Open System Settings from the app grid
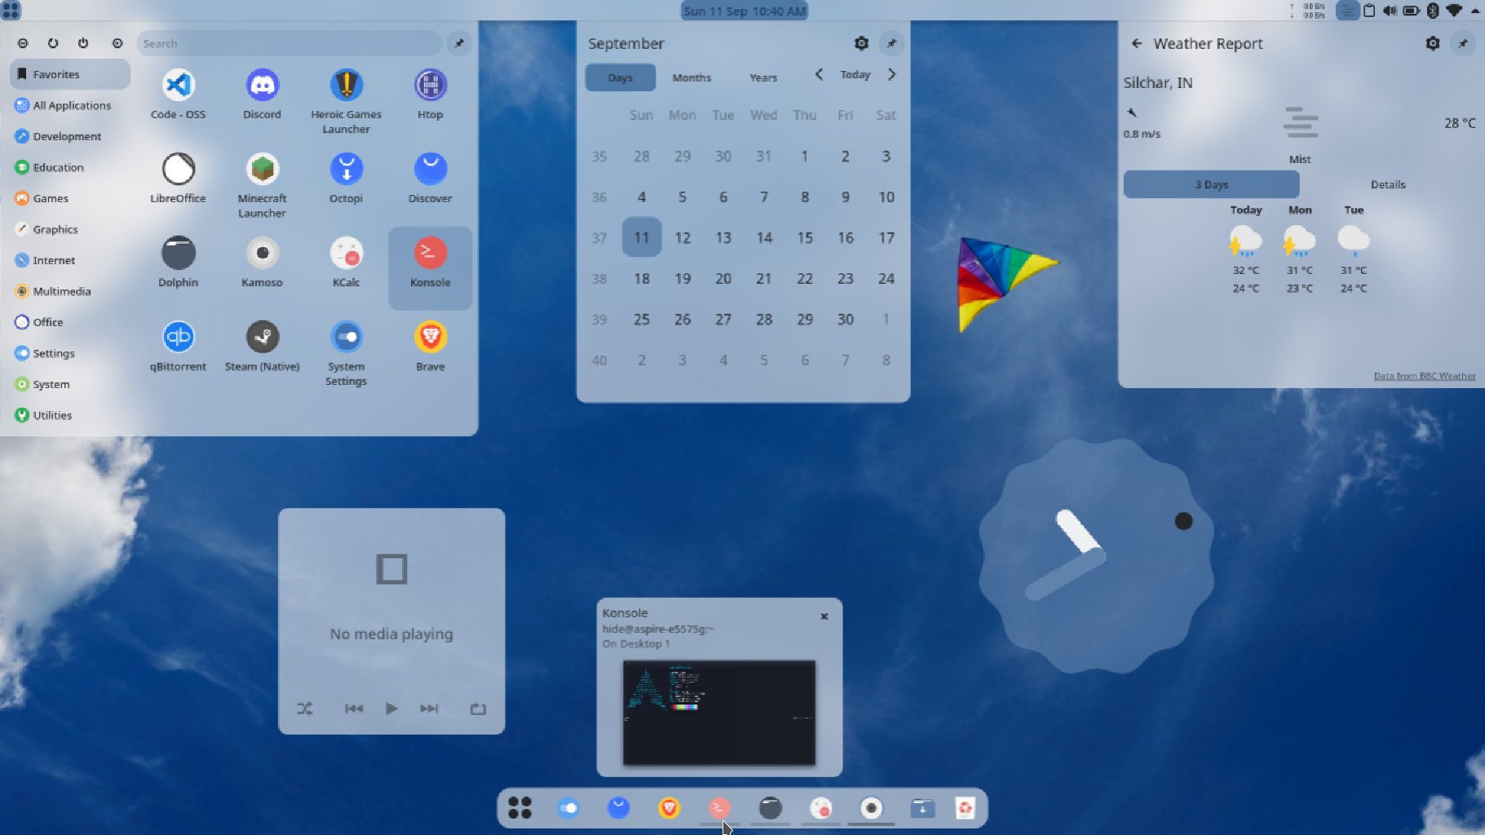Image resolution: width=1485 pixels, height=835 pixels. coord(346,335)
